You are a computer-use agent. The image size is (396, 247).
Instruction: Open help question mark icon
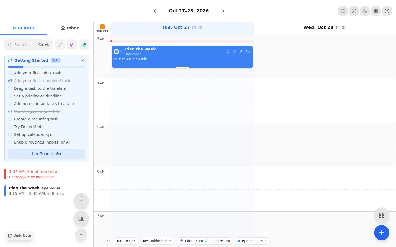tap(387, 11)
